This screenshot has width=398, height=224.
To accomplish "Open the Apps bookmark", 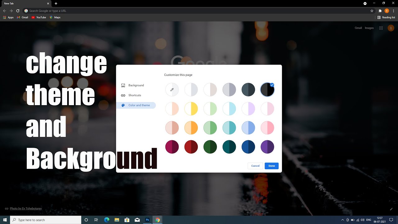I will 8,17.
